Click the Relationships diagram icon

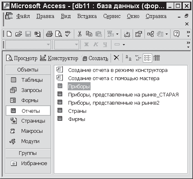pos(151,34)
